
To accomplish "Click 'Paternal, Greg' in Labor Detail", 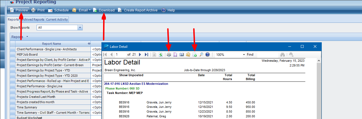I will (156, 116).
